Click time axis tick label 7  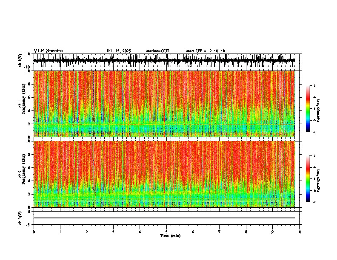coord(220,232)
